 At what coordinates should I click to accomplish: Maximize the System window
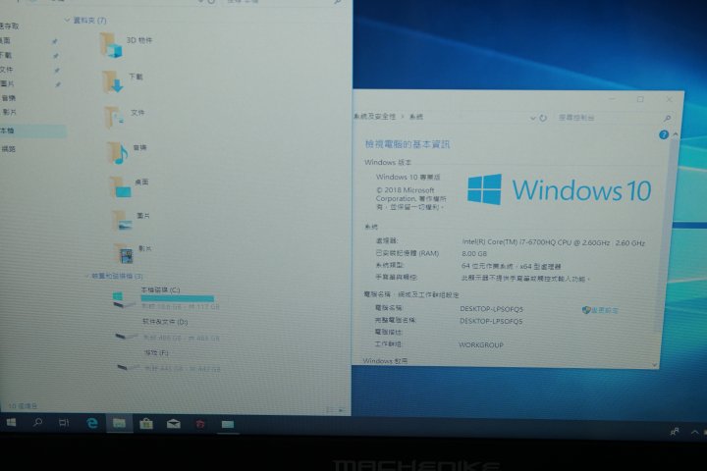(x=640, y=99)
